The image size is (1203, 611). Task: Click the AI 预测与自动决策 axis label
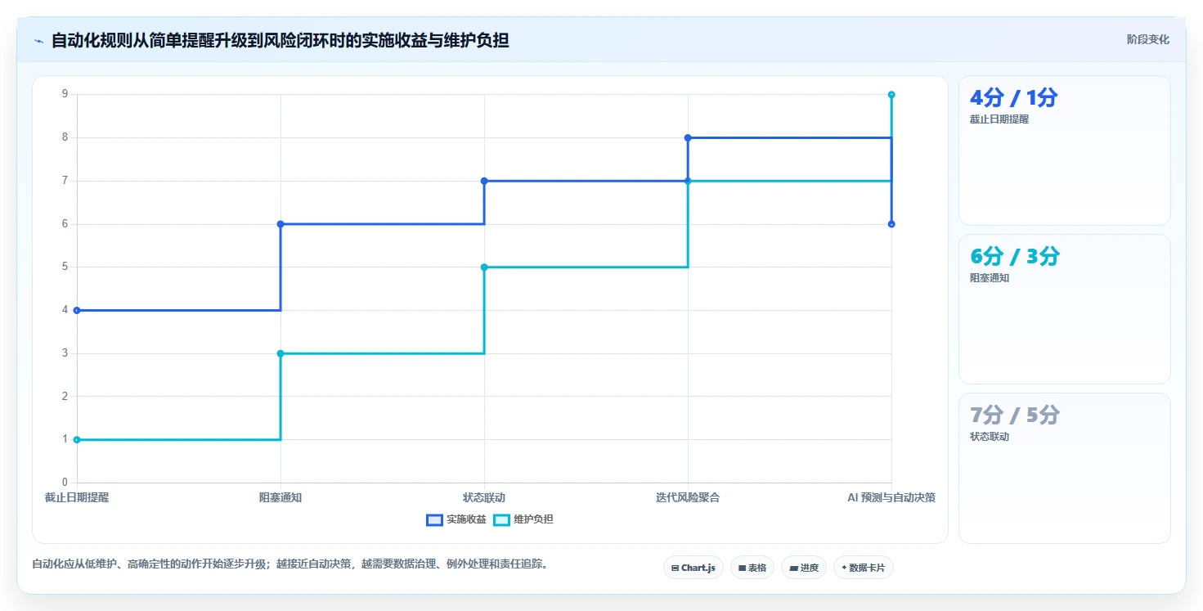click(891, 497)
